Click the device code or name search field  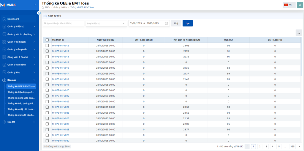tap(64, 23)
